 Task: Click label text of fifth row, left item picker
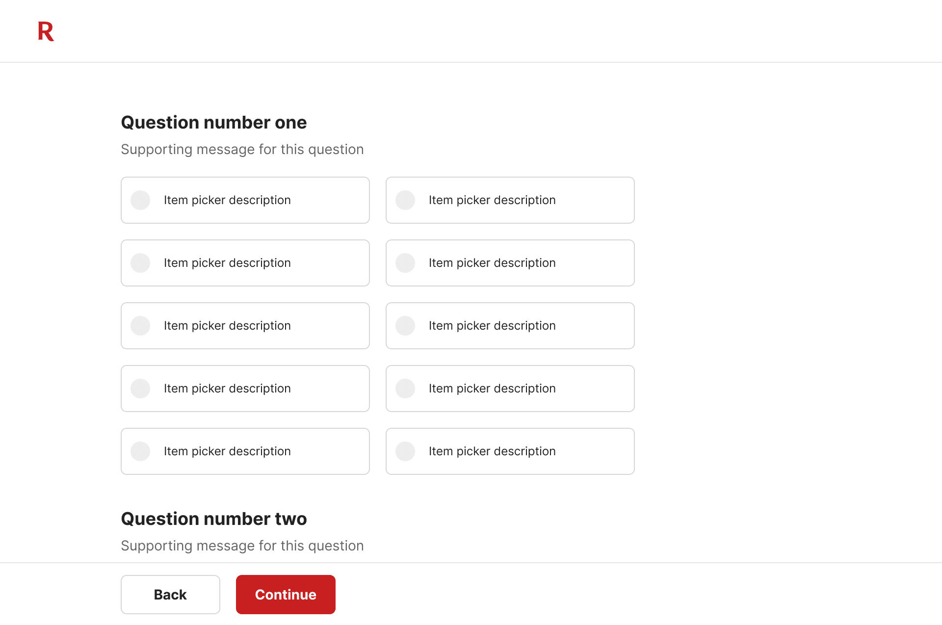[227, 451]
